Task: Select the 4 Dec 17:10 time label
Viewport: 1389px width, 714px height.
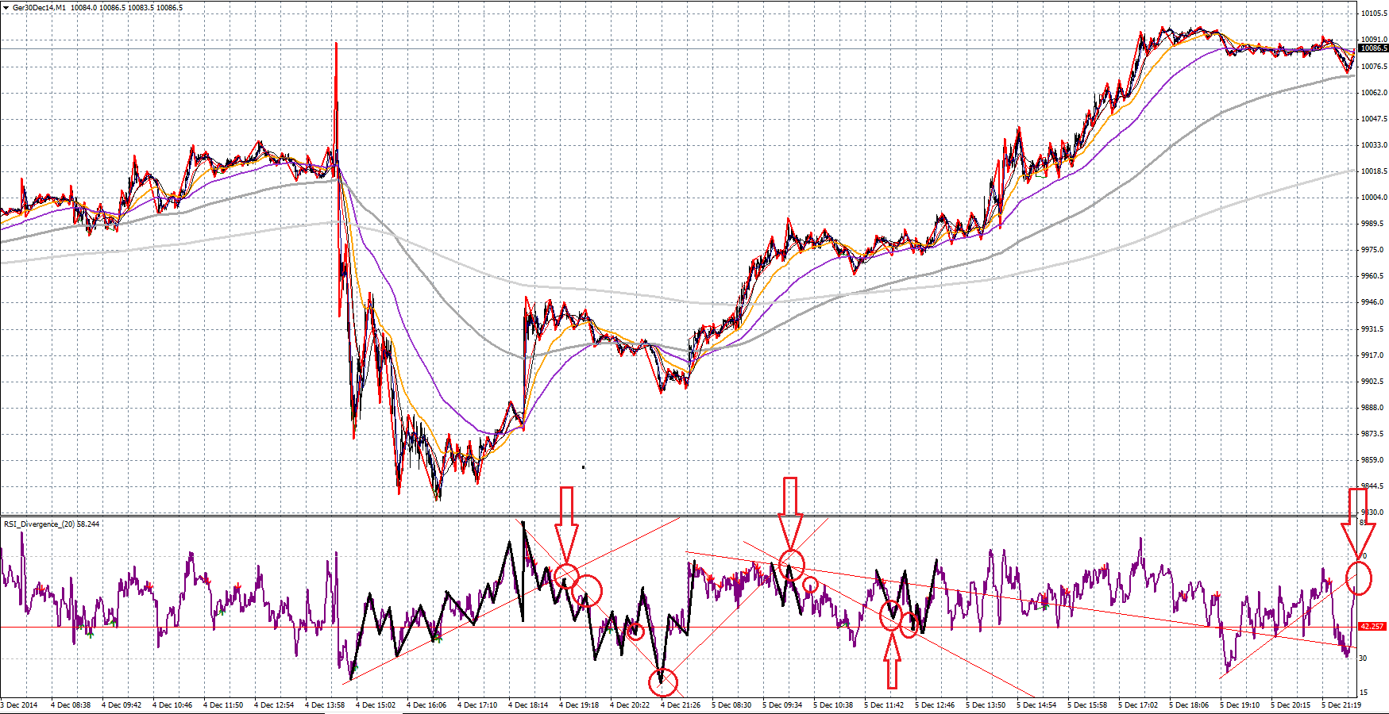Action: pyautogui.click(x=477, y=704)
